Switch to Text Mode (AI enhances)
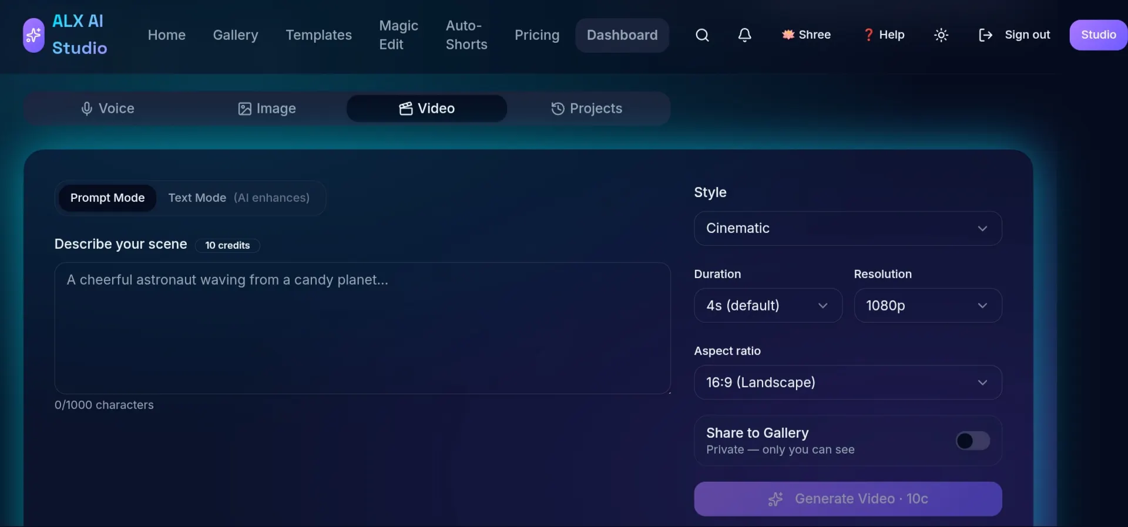 (239, 198)
